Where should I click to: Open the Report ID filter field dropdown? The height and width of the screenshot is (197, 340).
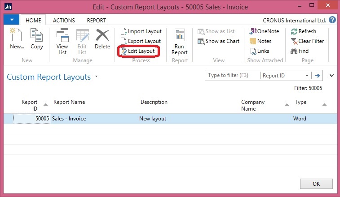coord(307,76)
